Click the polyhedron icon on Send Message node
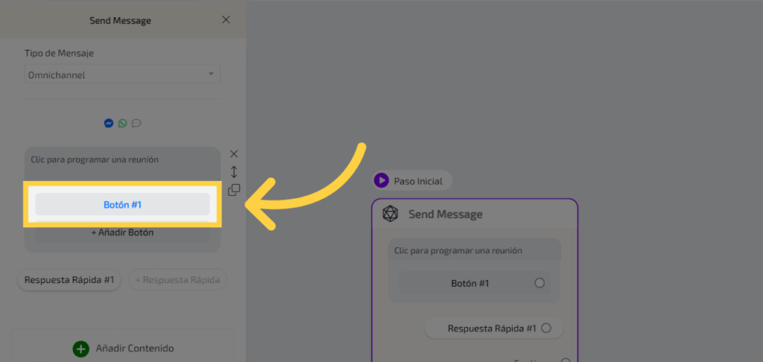The width and height of the screenshot is (763, 362). pos(390,215)
